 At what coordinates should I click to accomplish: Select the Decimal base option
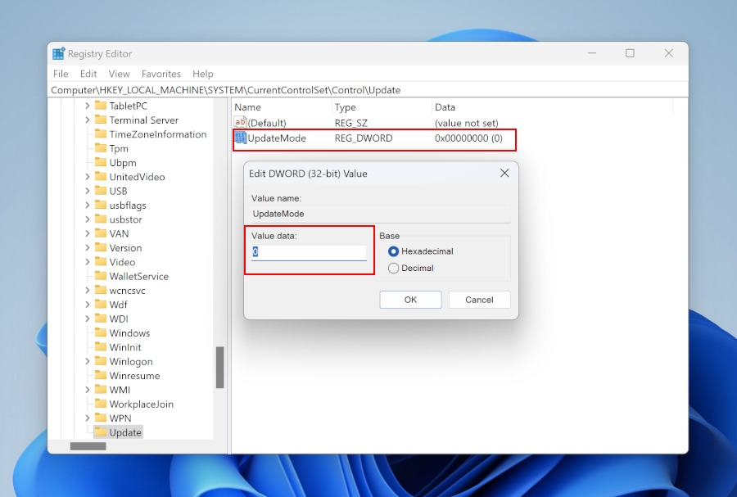coord(394,268)
